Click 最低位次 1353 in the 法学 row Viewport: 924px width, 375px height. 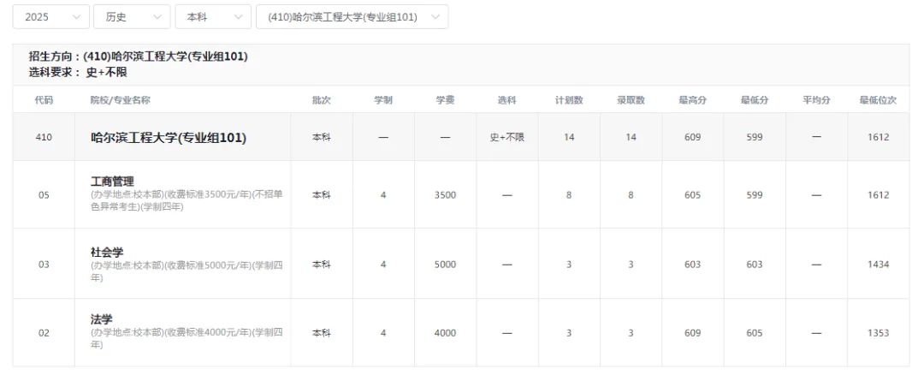pos(879,333)
